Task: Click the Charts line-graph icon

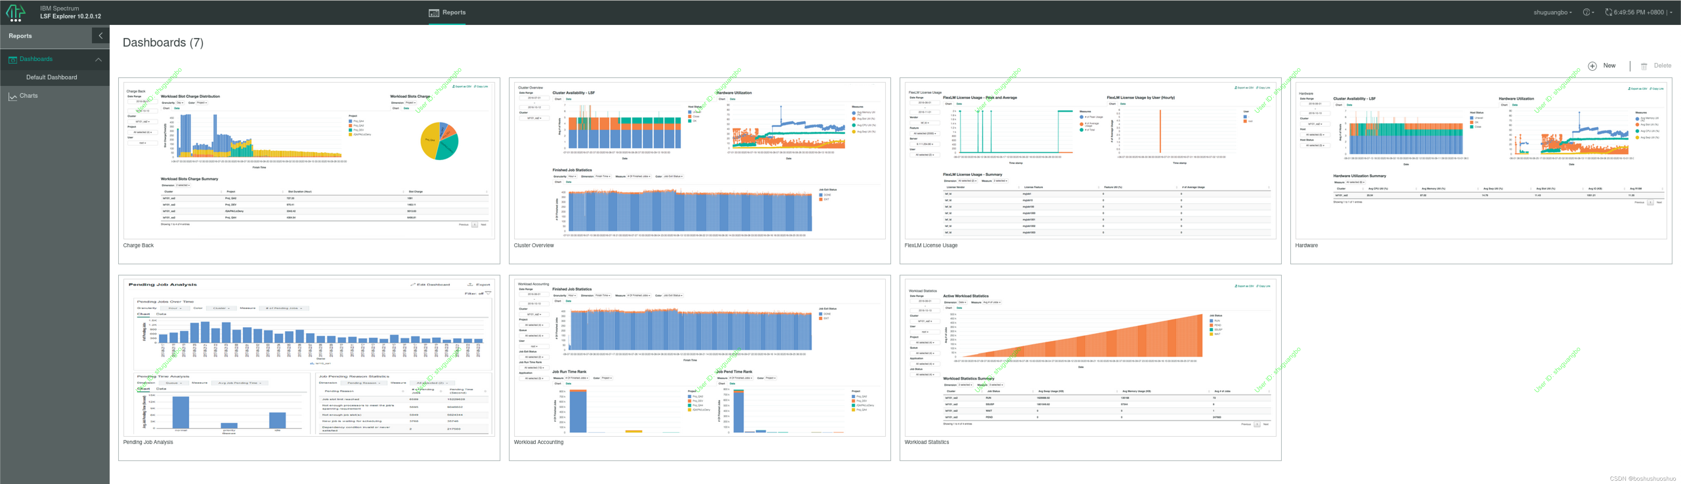Action: pyautogui.click(x=12, y=96)
